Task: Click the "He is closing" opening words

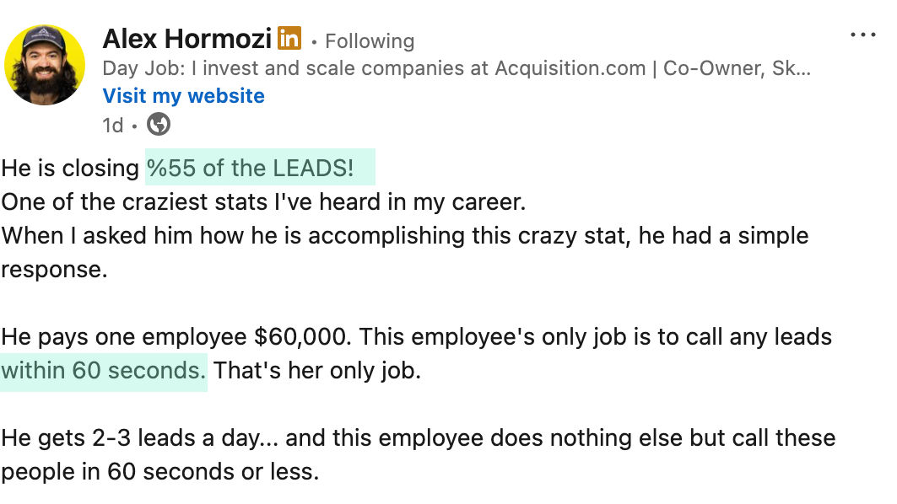Action: 70,169
